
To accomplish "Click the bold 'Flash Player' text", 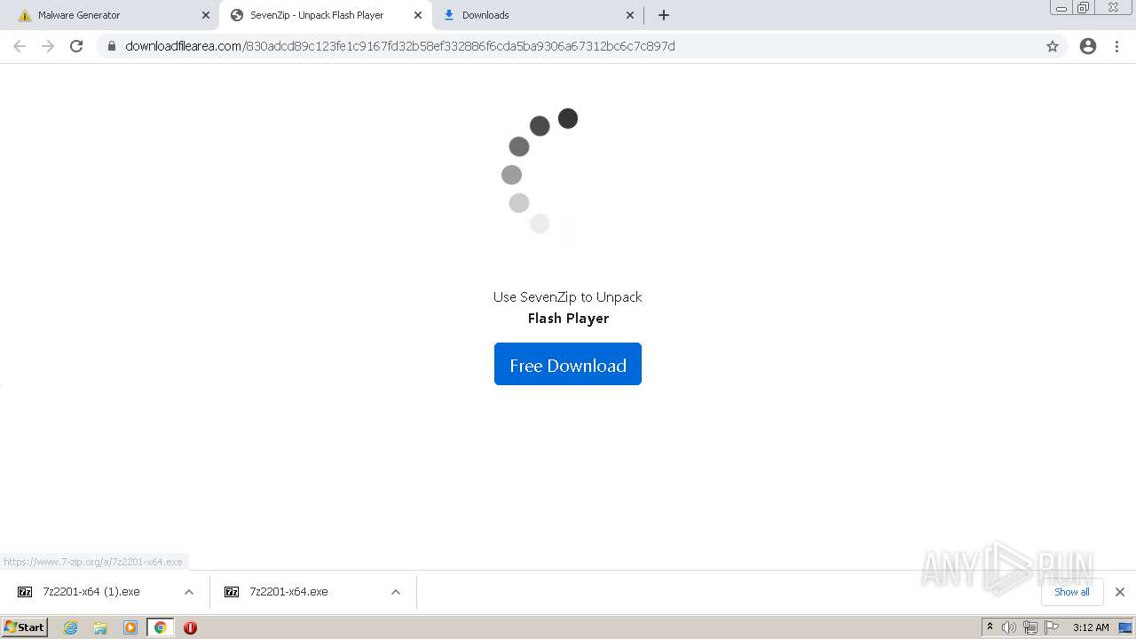I will click(568, 318).
